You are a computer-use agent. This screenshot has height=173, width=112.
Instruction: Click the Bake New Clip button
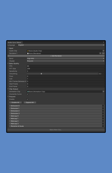(56, 130)
